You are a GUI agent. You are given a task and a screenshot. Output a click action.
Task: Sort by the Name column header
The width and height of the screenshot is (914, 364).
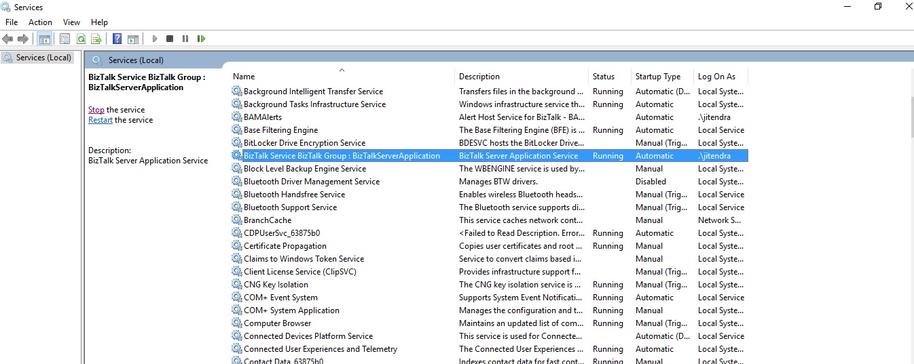pos(342,77)
